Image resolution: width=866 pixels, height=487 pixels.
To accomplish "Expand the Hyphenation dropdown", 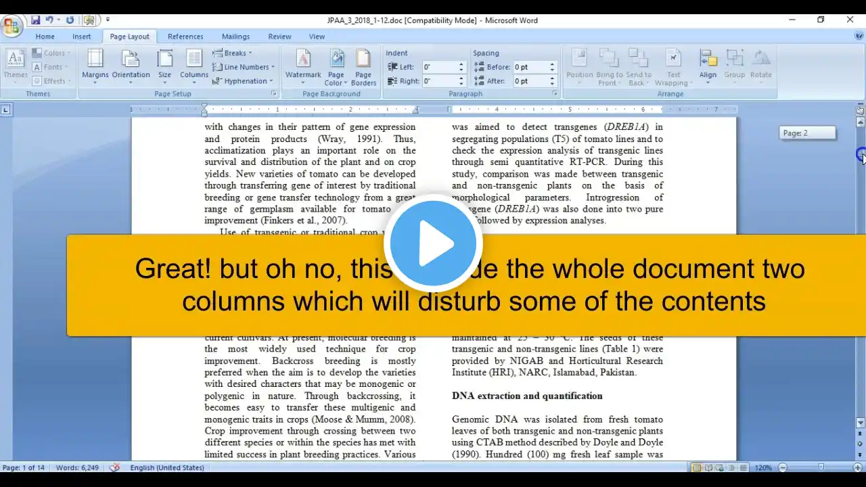I will [x=244, y=81].
